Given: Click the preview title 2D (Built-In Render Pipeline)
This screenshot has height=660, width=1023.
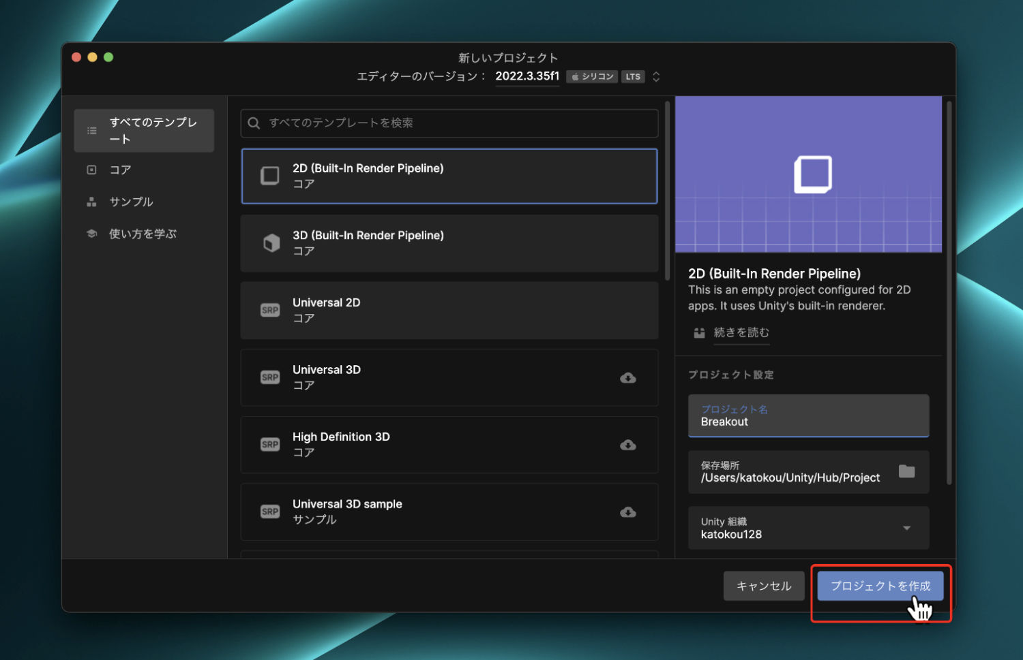Looking at the screenshot, I should [774, 274].
